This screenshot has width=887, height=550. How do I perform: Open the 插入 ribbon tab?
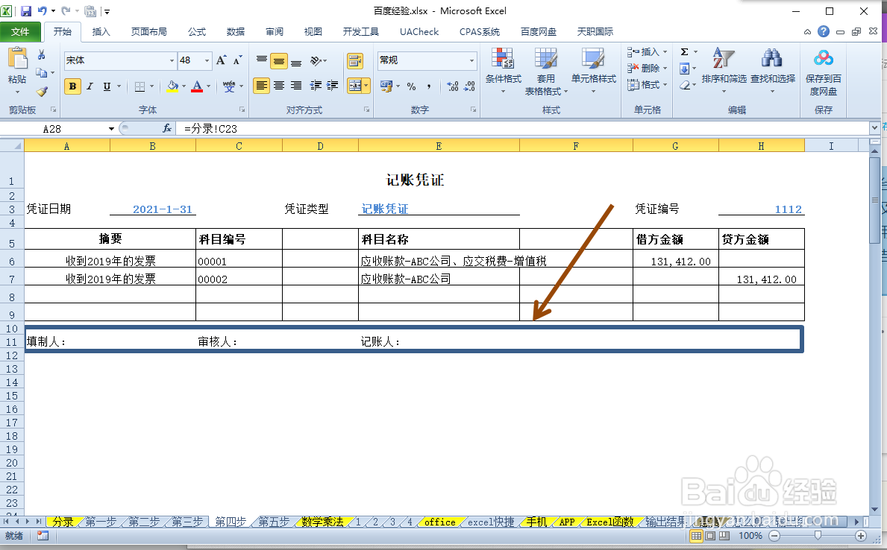(x=101, y=31)
